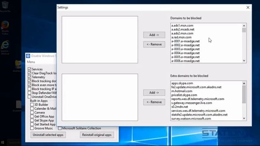Image resolution: width=260 pixels, height=146 pixels.
Task: Select a.ads2.msads.net entry
Action: point(183,30)
